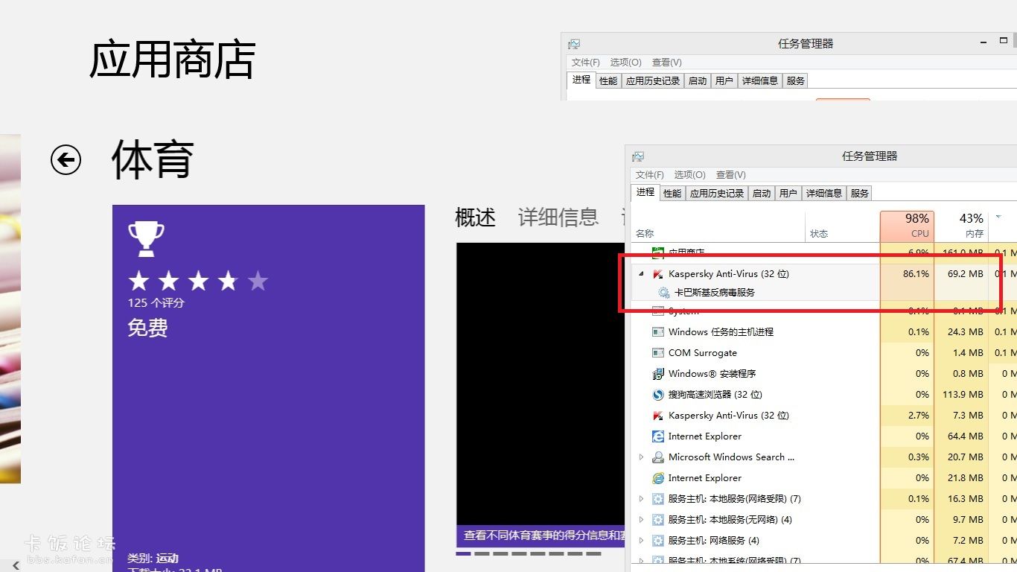Switch to 性能 tab in the lower Task Manager
The image size is (1017, 572).
672,194
